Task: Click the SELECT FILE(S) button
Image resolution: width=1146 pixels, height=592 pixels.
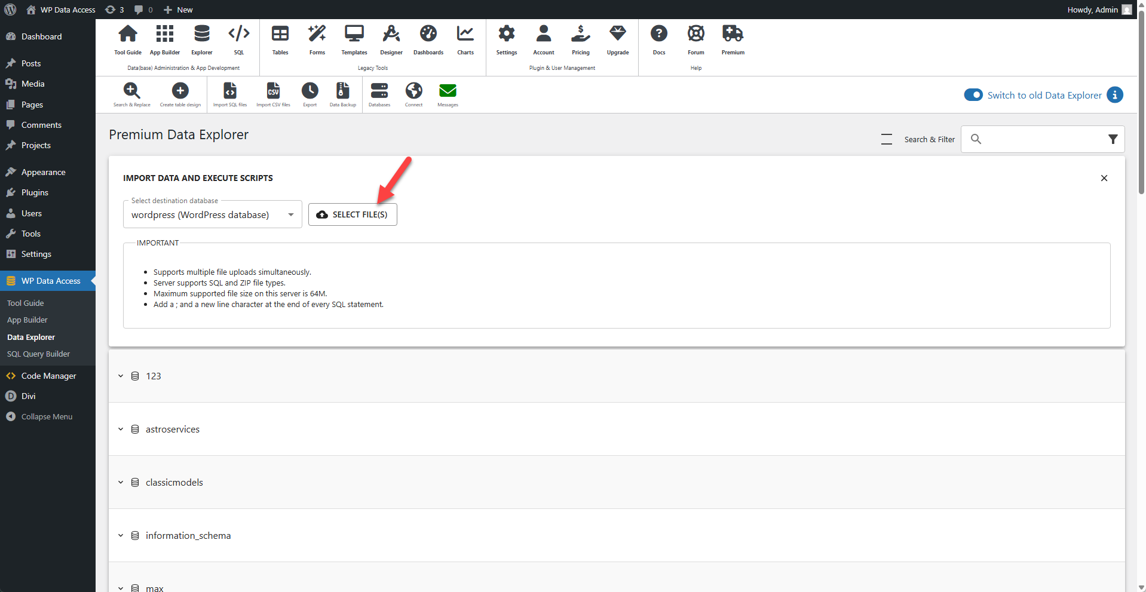Action: (x=353, y=214)
